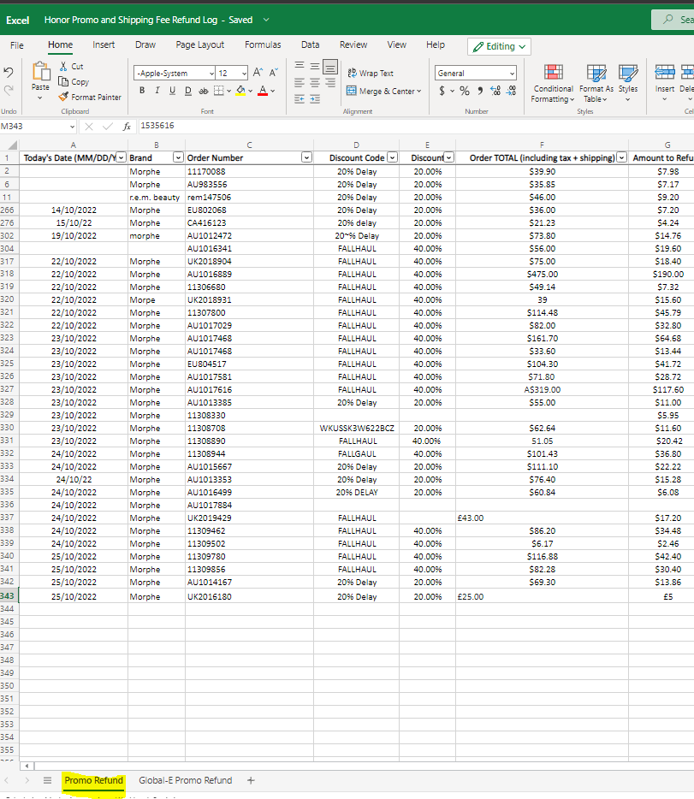Increase the cell indent
694x799 pixels.
tap(315, 98)
